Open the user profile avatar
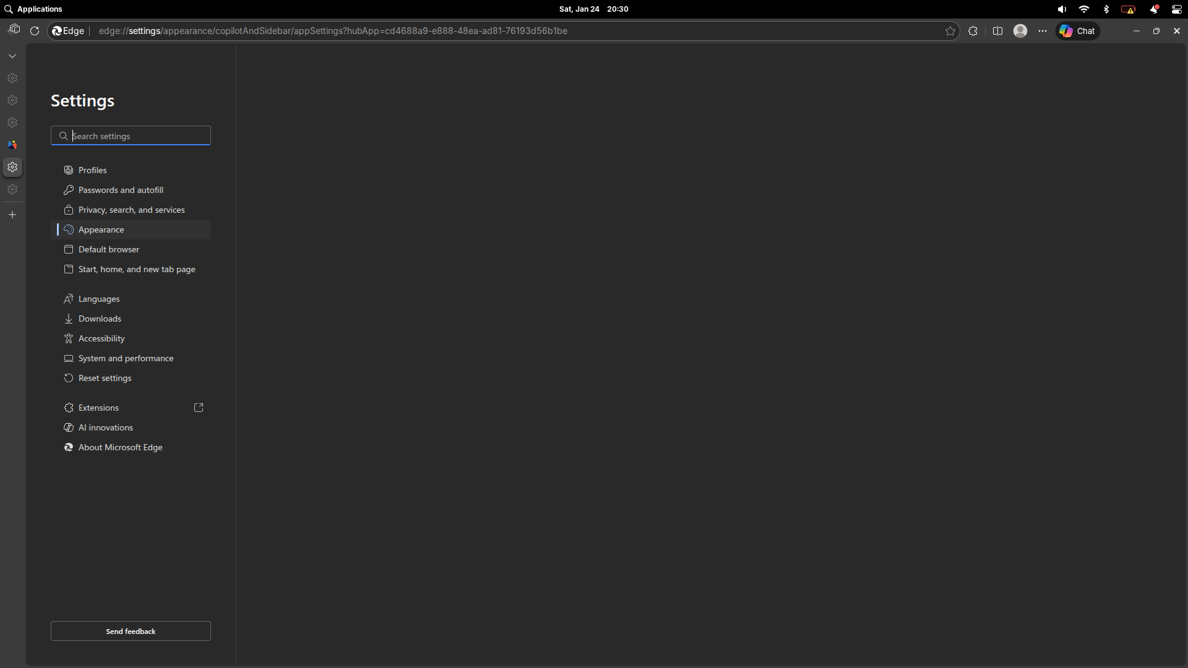1188x668 pixels. point(1020,31)
